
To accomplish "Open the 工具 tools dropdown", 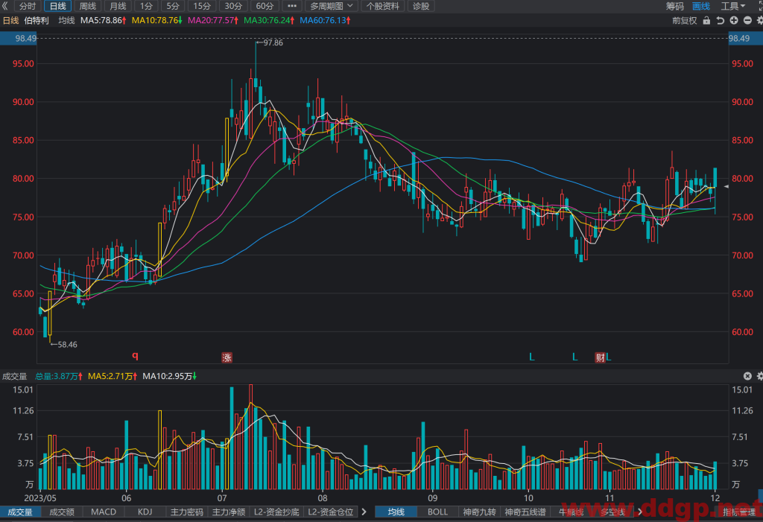I will pos(733,6).
